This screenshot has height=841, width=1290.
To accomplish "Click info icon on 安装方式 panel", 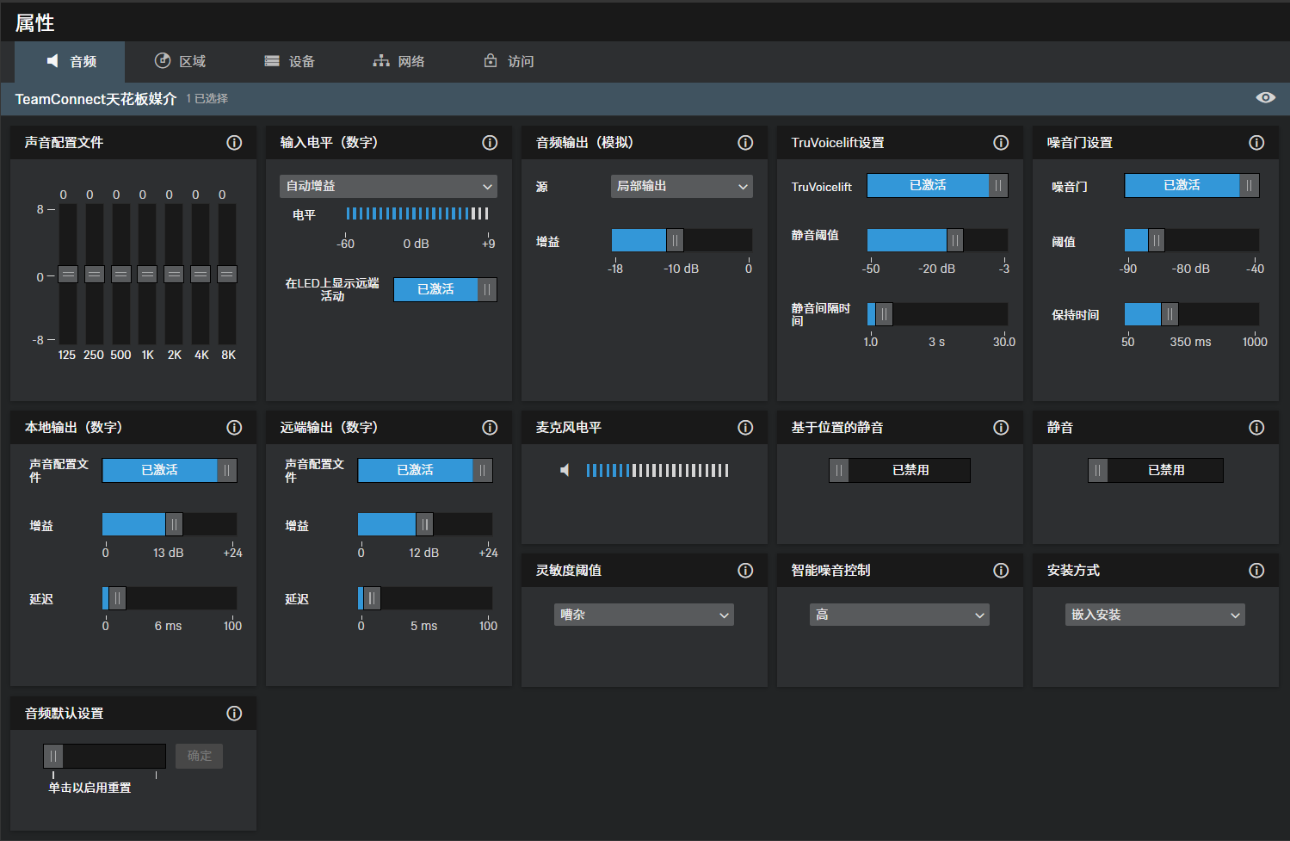I will (x=1256, y=571).
